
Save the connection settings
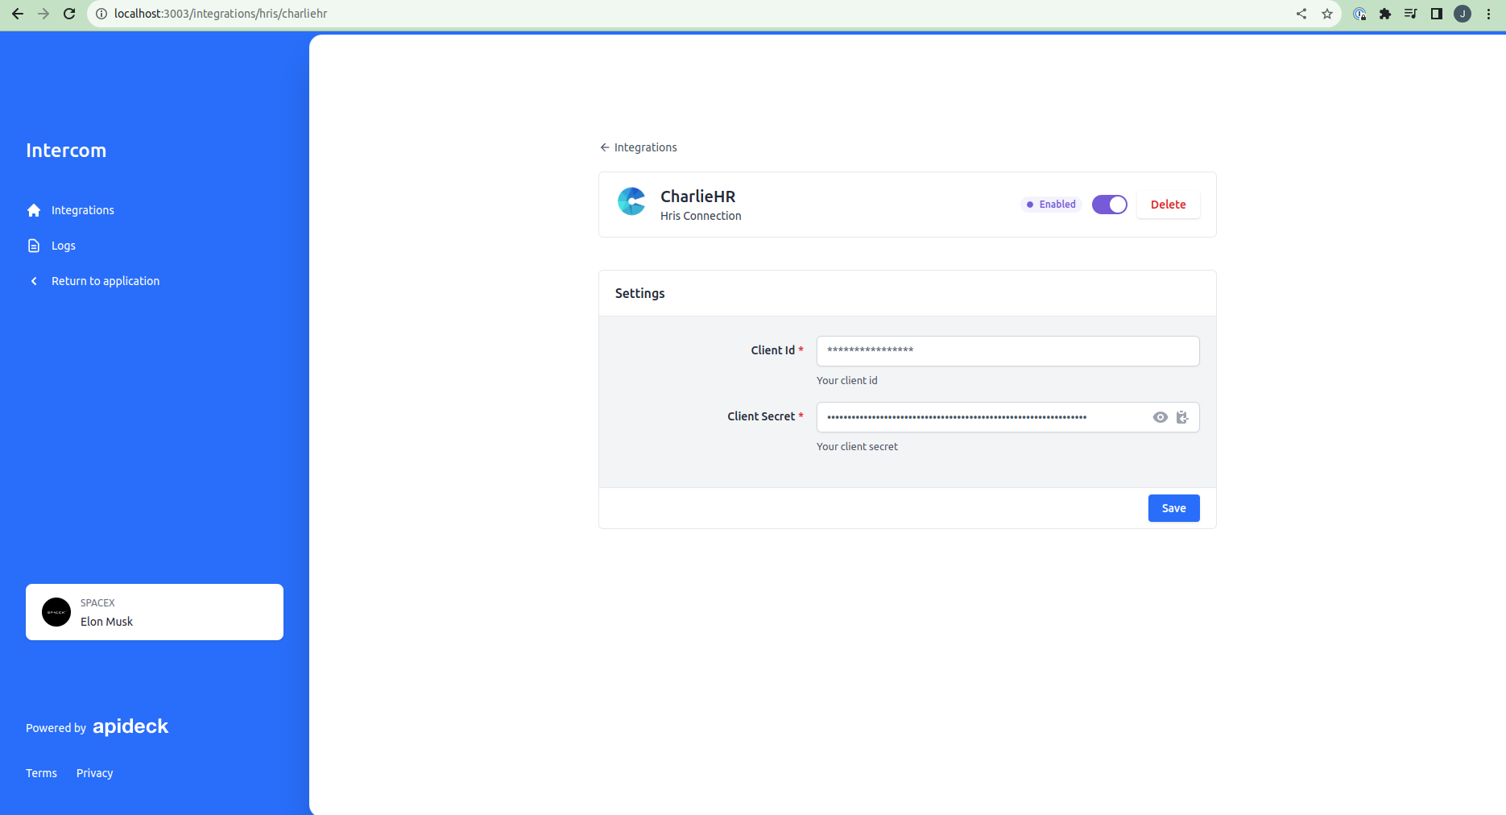(1173, 508)
